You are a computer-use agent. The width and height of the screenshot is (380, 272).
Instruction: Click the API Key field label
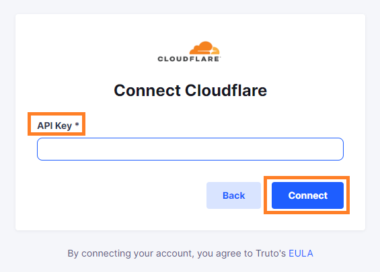pyautogui.click(x=54, y=126)
